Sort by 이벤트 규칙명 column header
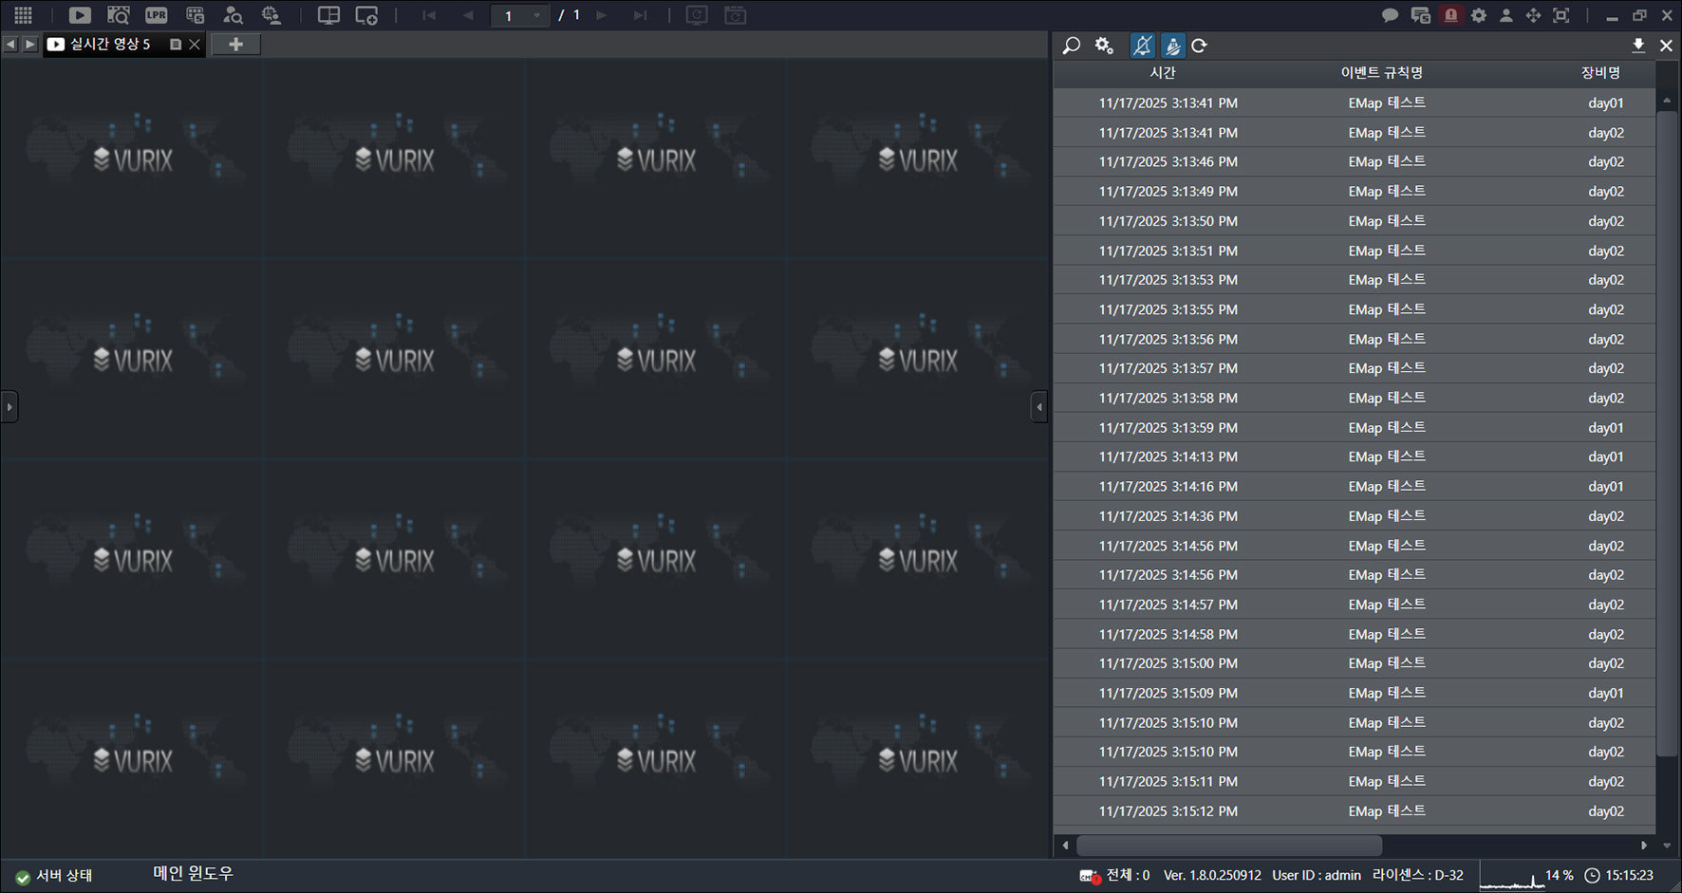 tap(1381, 72)
